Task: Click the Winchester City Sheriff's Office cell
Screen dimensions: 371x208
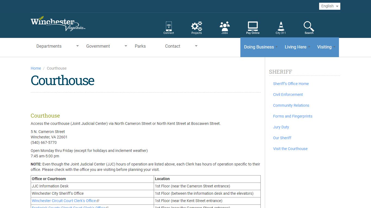Action: tap(92, 193)
